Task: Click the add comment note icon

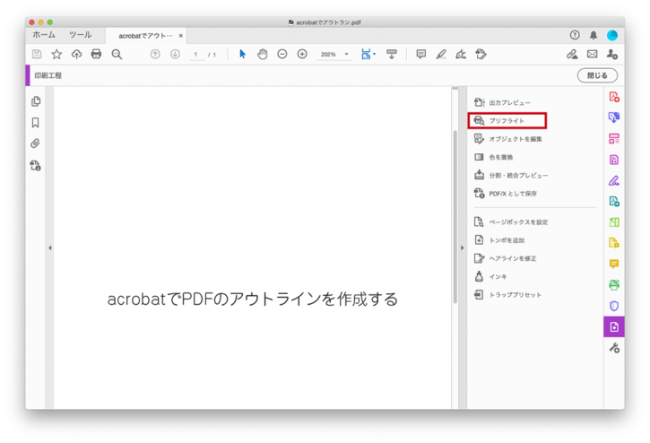Action: [420, 55]
